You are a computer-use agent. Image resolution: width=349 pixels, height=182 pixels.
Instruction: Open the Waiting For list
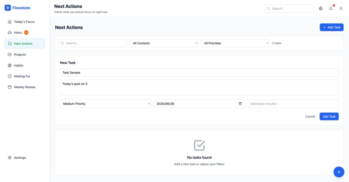click(x=25, y=76)
